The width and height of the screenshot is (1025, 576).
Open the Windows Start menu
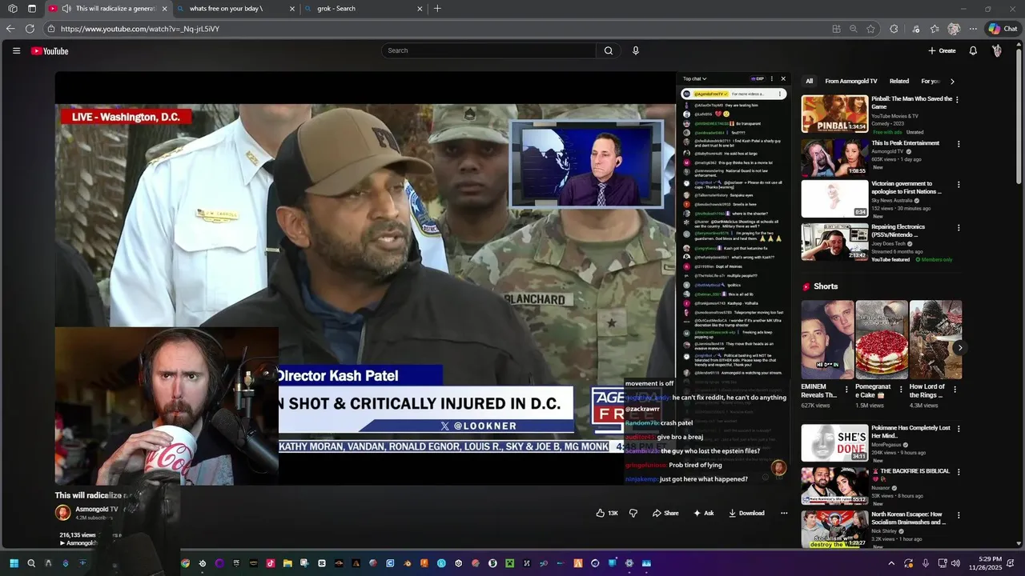point(14,563)
